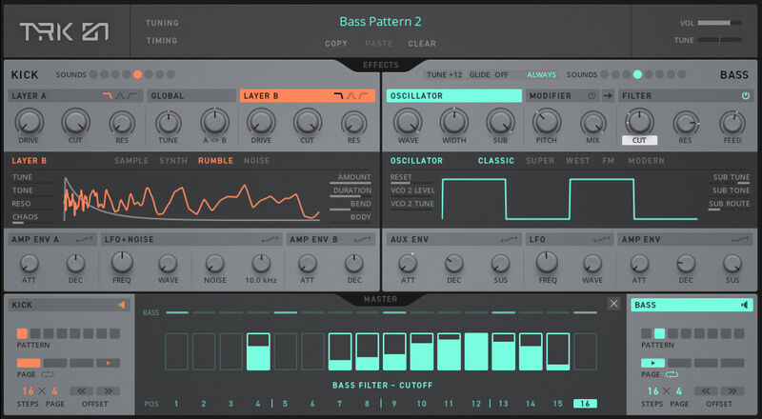The width and height of the screenshot is (762, 419).
Task: Close the modulation sequencer with the X
Action: pos(613,304)
